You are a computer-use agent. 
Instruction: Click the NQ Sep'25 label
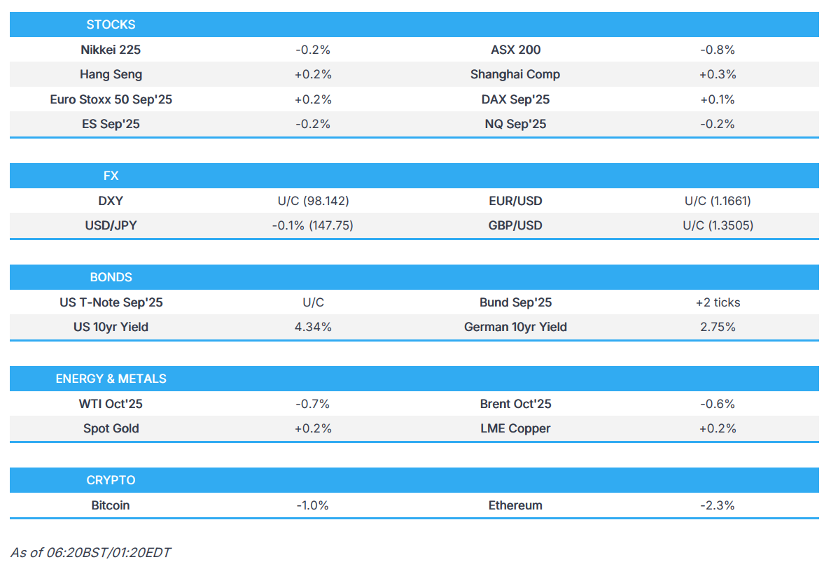tap(515, 124)
